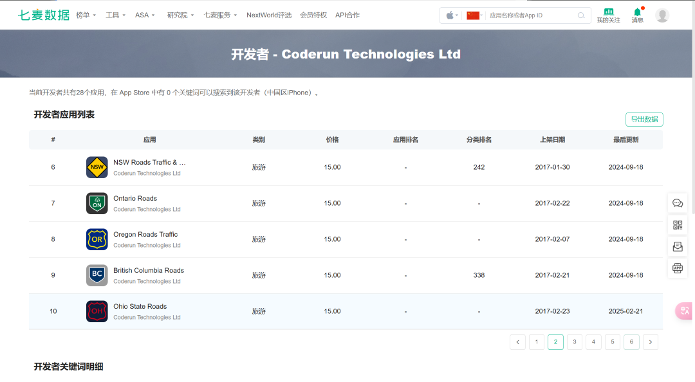Image resolution: width=695 pixels, height=382 pixels.
Task: Open Ohio State Roads app link
Action: pos(140,306)
